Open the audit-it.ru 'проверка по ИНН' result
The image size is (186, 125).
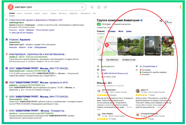pos(39,82)
